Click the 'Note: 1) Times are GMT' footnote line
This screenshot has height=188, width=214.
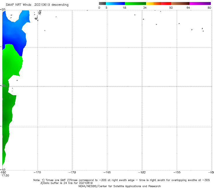pos(121,180)
